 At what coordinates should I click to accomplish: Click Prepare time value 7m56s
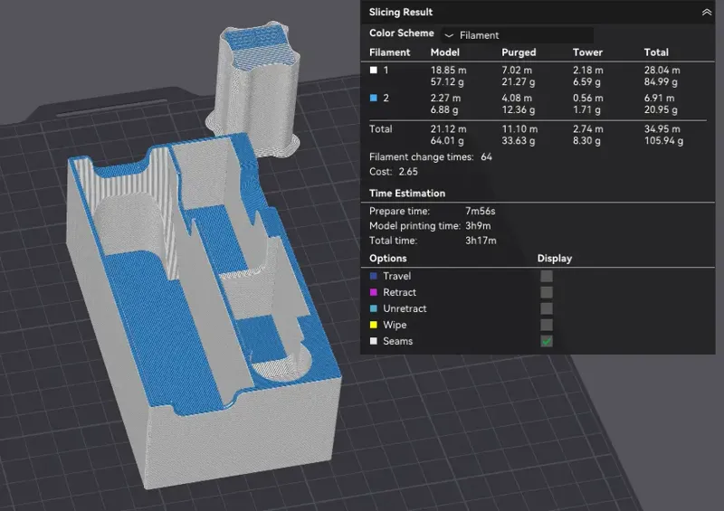480,211
